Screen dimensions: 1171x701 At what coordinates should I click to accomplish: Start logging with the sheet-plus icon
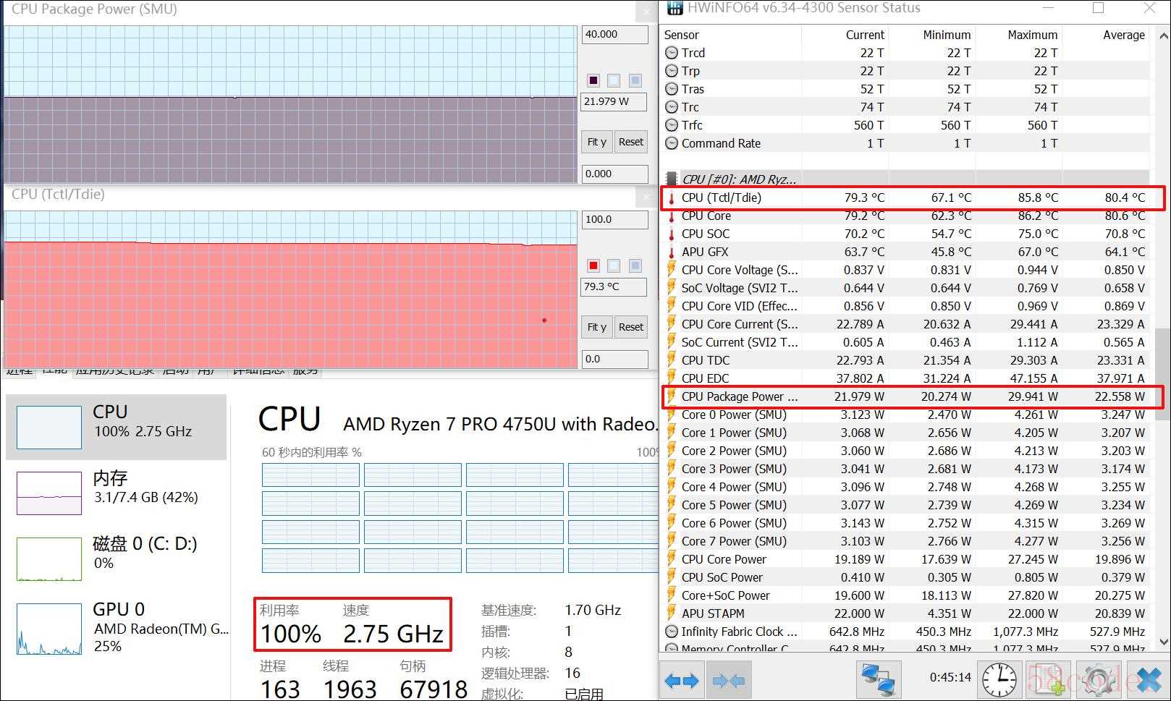1049,680
